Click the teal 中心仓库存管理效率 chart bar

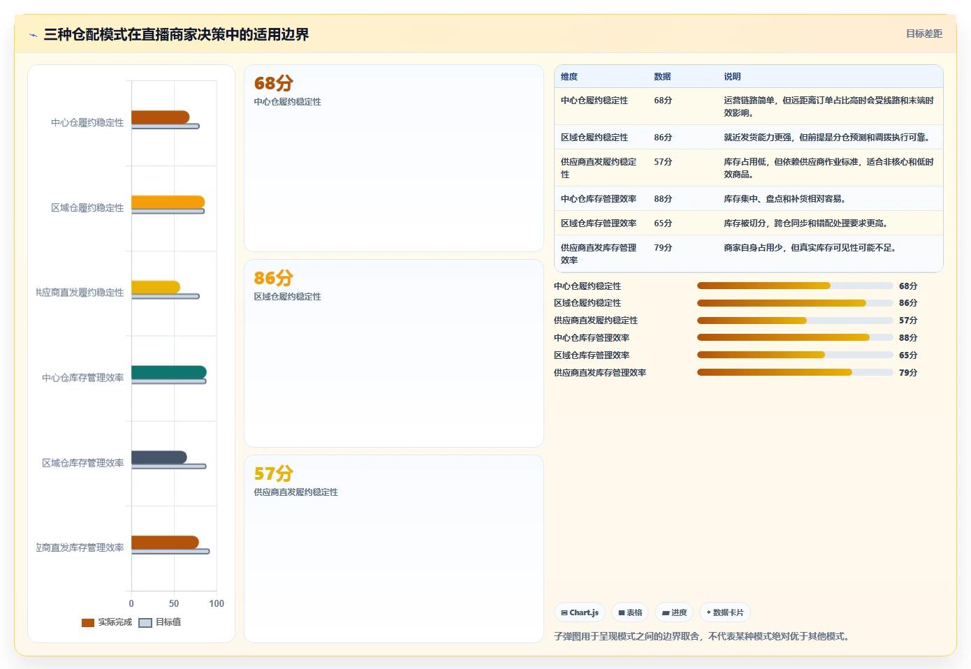(x=169, y=372)
